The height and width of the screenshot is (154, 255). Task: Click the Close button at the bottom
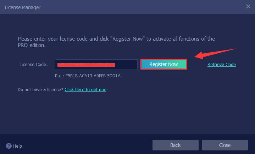pyautogui.click(x=225, y=145)
